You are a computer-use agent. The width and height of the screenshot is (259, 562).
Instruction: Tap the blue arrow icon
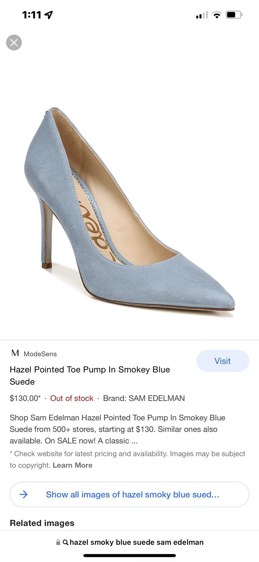24,494
